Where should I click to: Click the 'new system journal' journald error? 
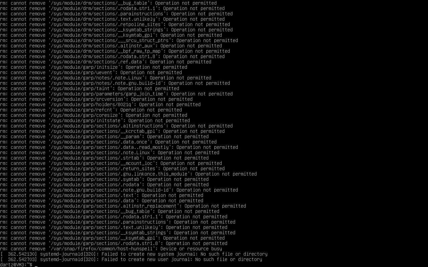134,254
